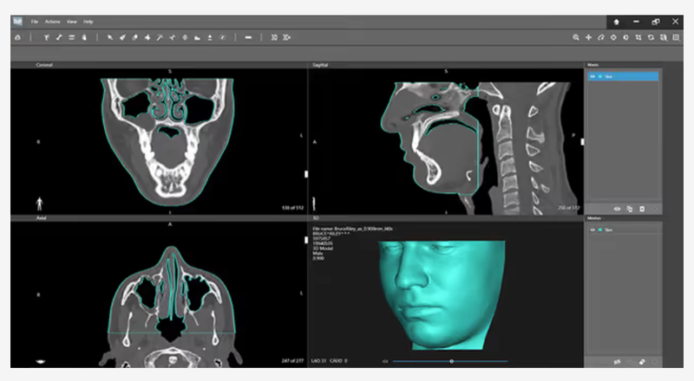Screen dimensions: 694x381
Task: Click the three-lines toolbar icon
Action: click(71, 37)
